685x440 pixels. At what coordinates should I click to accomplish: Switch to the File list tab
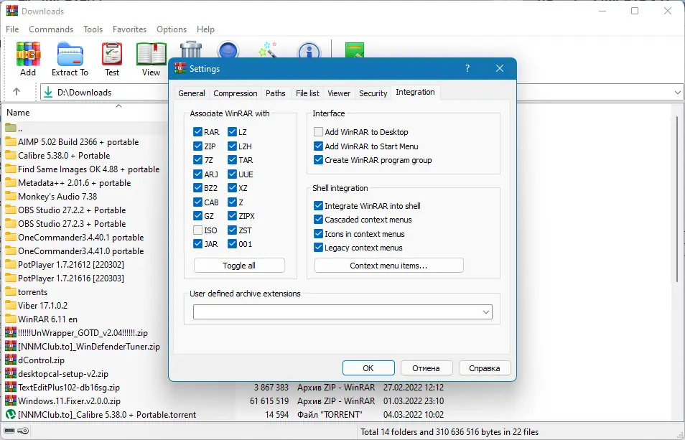307,93
